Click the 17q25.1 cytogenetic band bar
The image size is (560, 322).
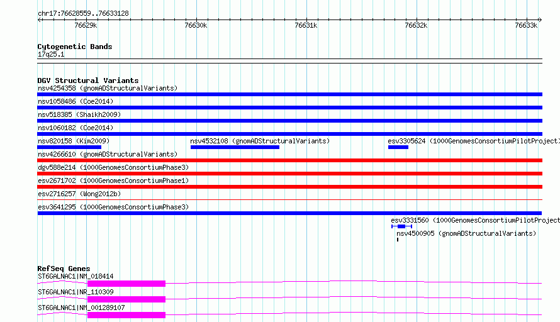coord(289,61)
